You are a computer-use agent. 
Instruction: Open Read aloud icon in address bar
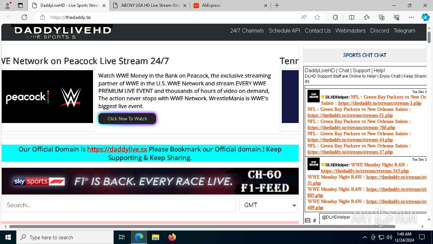304,17
